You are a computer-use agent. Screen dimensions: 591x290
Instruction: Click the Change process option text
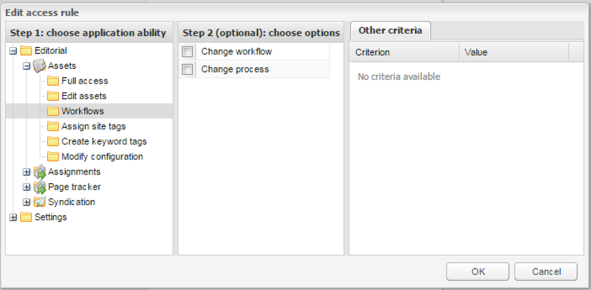coord(235,69)
